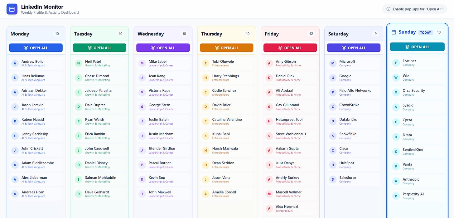This screenshot has height=218, width=454.
Task: Open the Anthropic company entry
Action: click(417, 181)
